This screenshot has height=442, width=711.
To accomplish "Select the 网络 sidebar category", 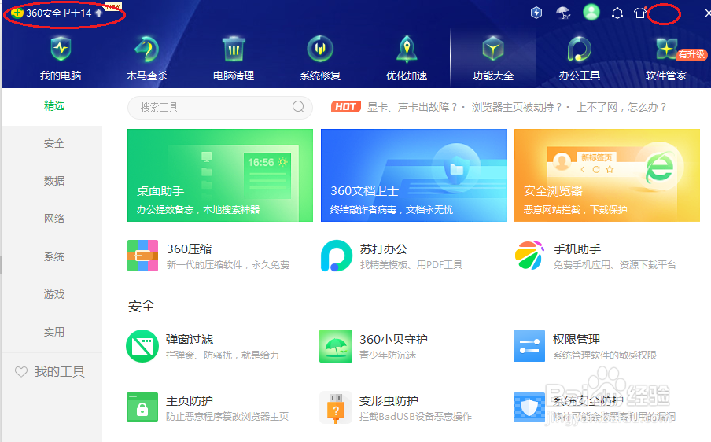I will [54, 219].
